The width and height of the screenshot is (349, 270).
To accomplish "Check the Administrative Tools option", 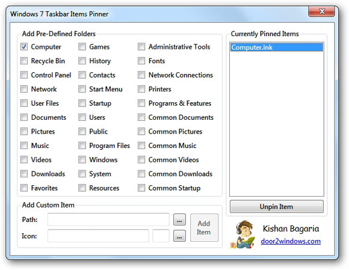I will click(141, 47).
